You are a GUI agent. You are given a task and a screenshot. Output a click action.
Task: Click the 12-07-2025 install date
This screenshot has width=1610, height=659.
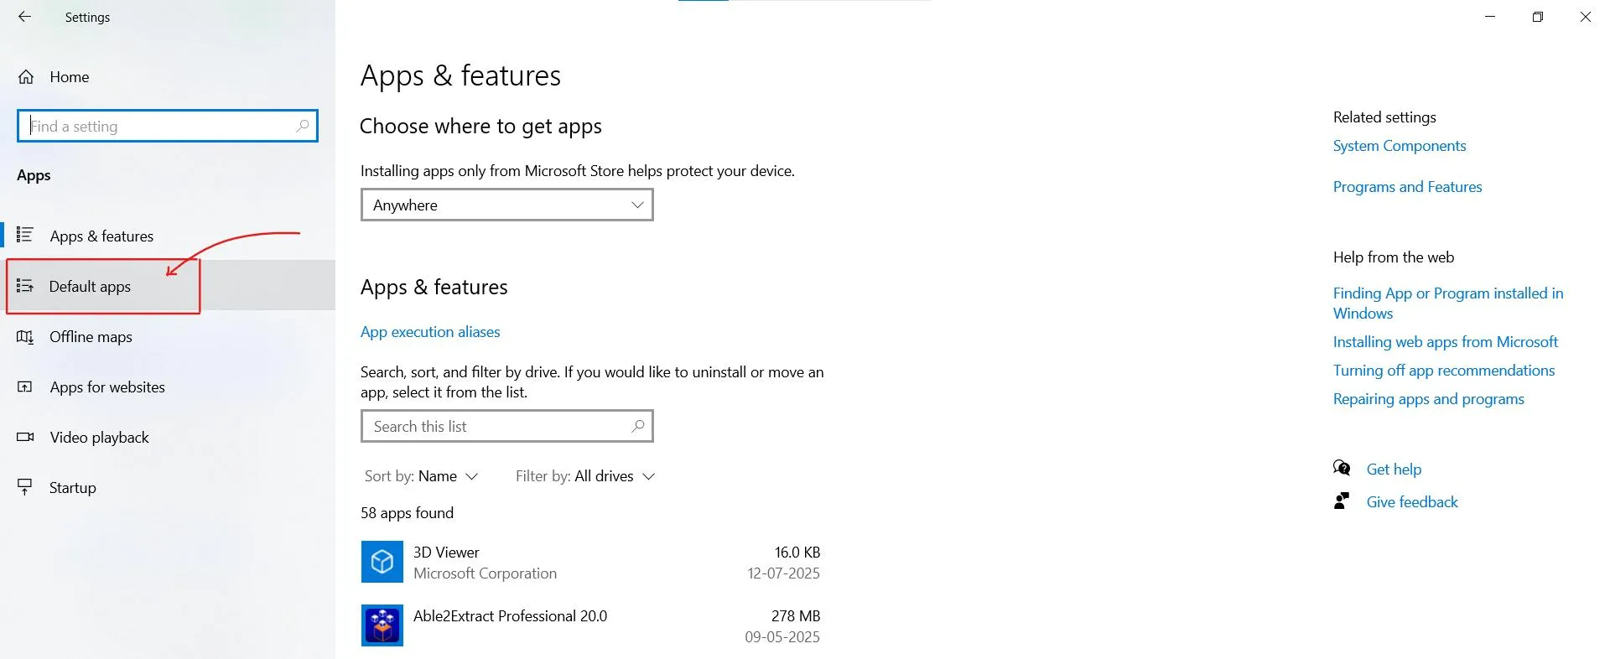[x=783, y=573]
